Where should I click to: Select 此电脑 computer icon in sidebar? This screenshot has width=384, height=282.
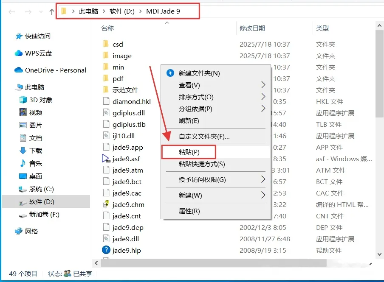20,87
